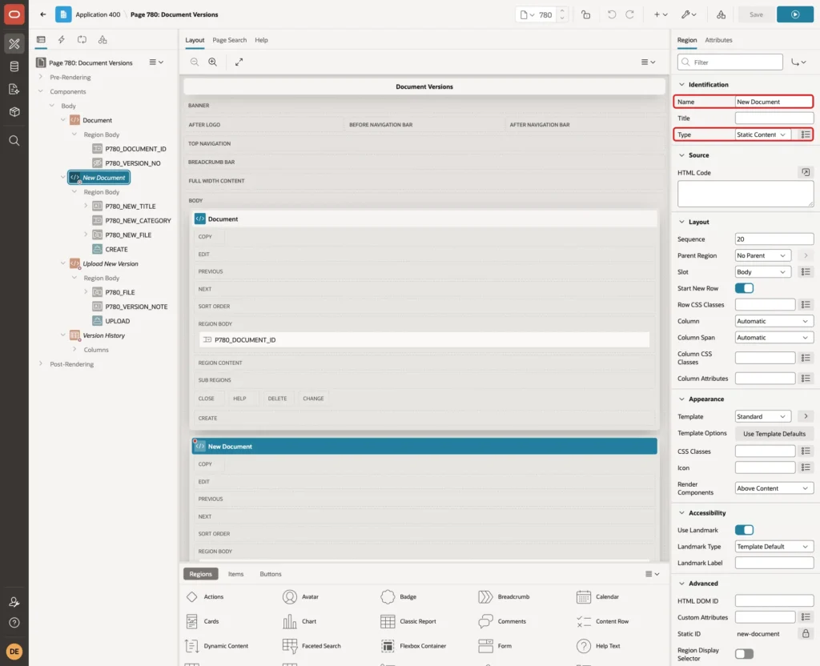The width and height of the screenshot is (820, 666).
Task: Open the Template Standard dropdown
Action: [x=762, y=416]
